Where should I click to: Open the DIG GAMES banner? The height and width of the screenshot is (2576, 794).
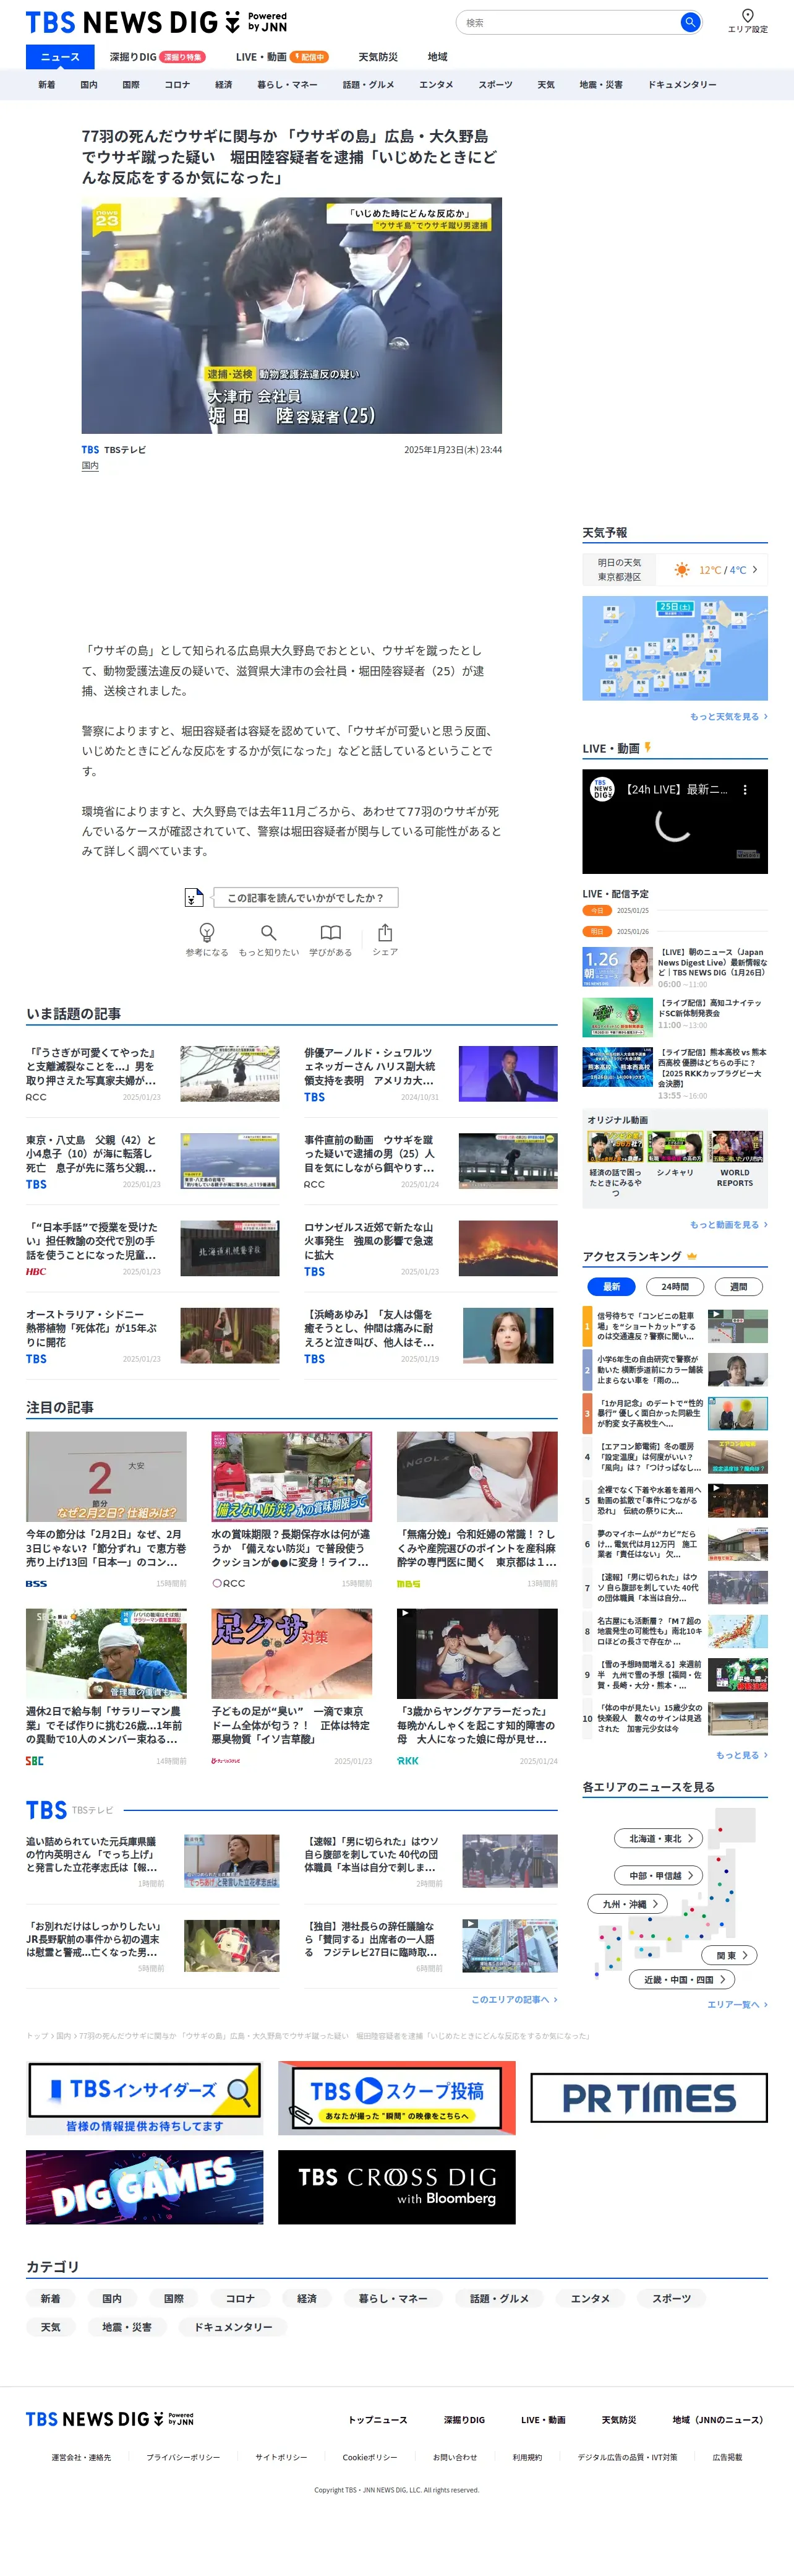[x=145, y=2187]
